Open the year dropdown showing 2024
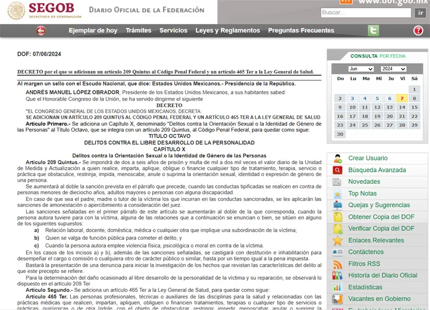This screenshot has height=310, width=430. point(393,69)
